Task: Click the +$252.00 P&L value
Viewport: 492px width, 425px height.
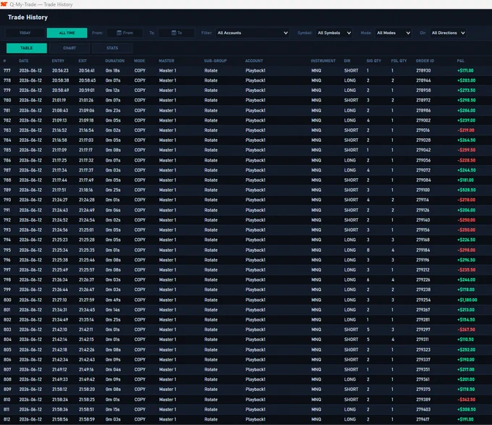Action: (466, 350)
